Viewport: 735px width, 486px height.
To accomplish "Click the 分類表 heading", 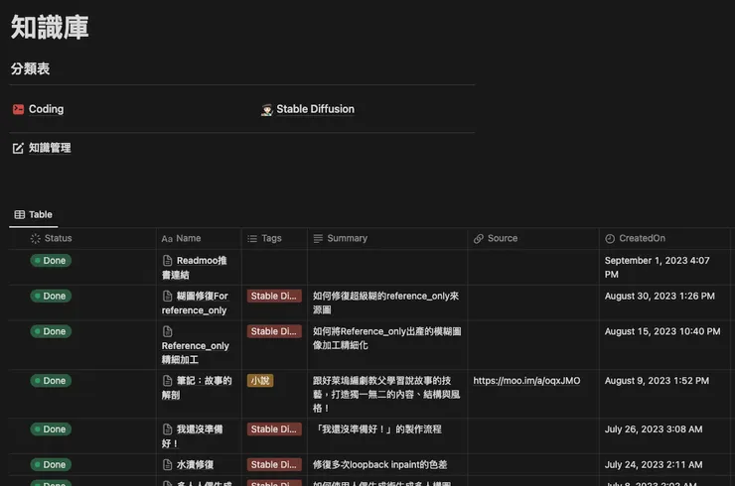I will [31, 68].
